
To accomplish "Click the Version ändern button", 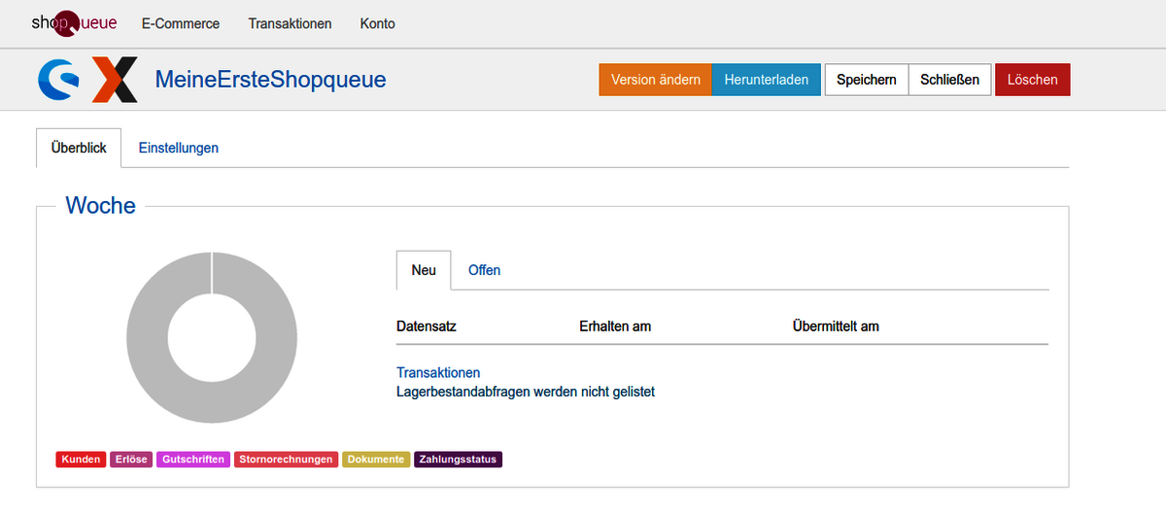I will pyautogui.click(x=656, y=80).
